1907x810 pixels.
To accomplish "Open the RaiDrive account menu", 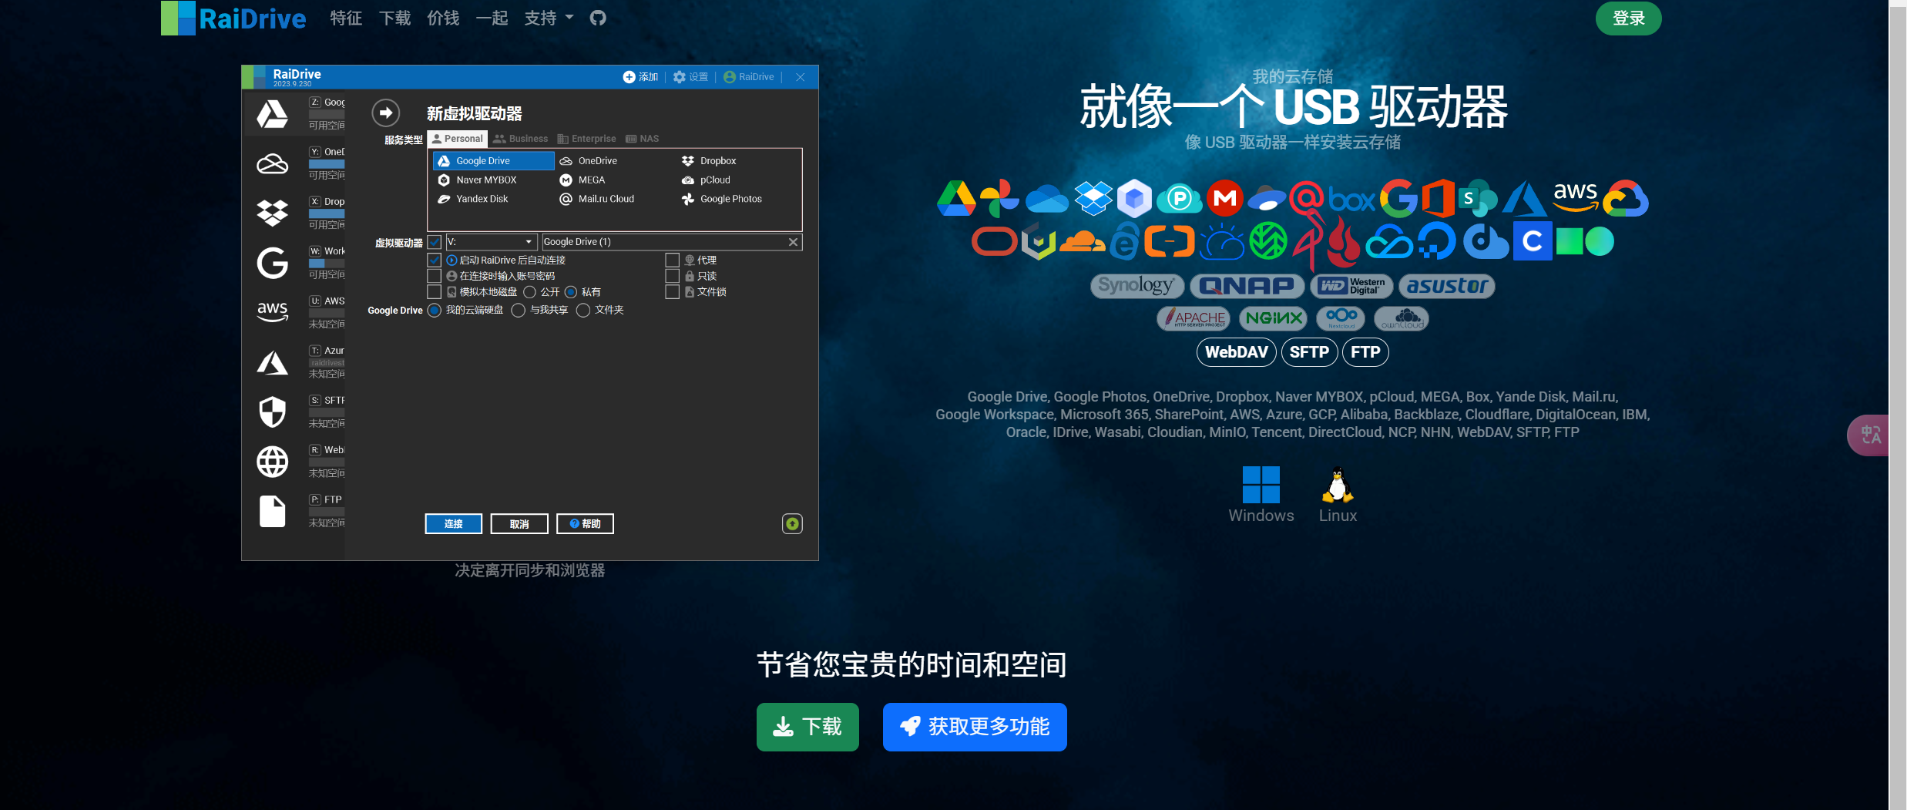I will 749,77.
